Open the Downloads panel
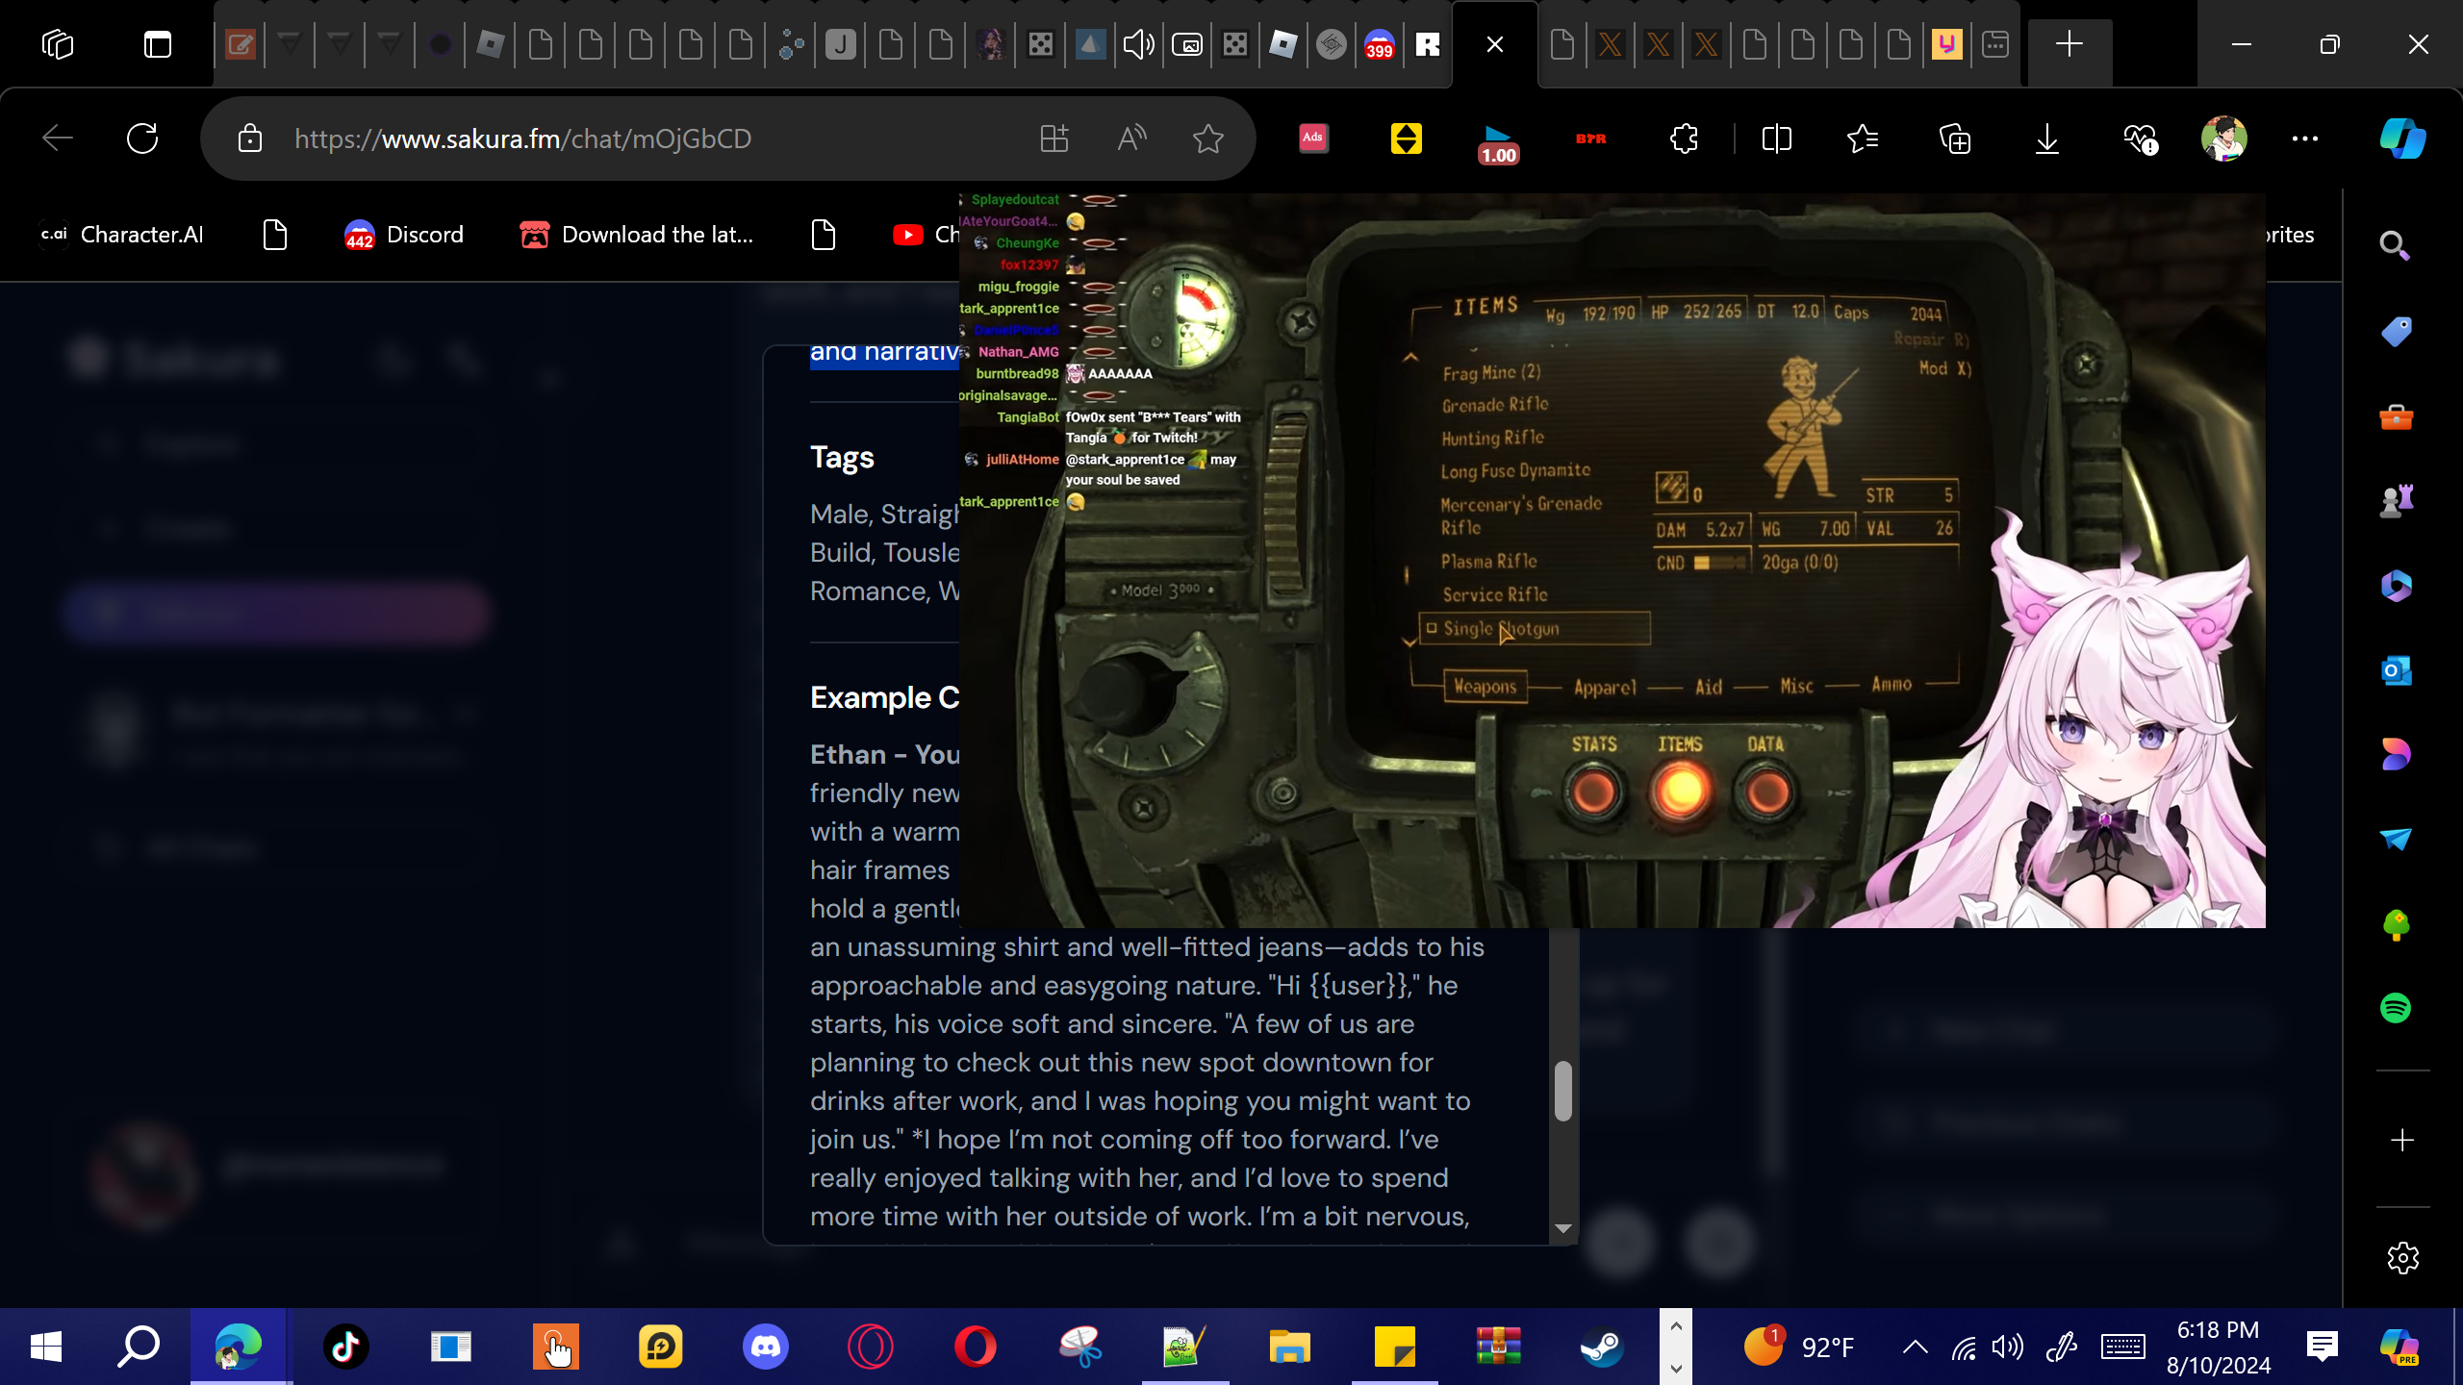2463x1385 pixels. point(2046,138)
